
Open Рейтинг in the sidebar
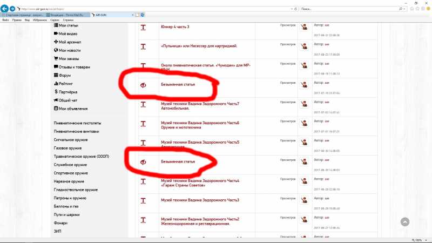[x=63, y=84]
